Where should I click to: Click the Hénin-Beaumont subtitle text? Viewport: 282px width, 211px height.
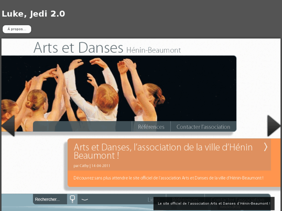pos(154,50)
